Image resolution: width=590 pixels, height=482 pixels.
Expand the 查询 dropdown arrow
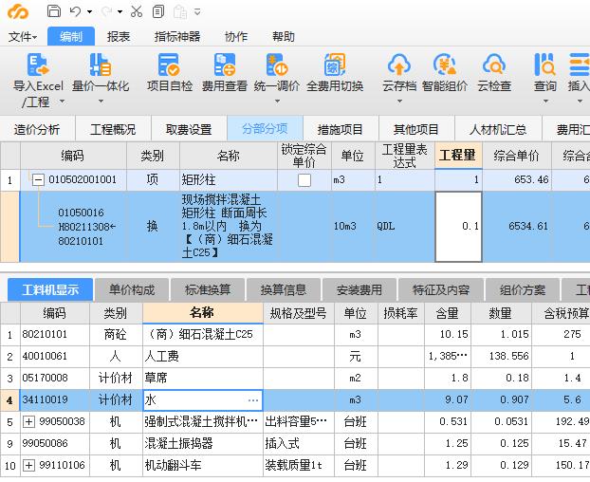545,102
